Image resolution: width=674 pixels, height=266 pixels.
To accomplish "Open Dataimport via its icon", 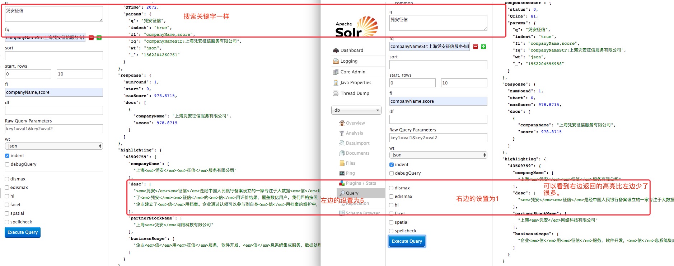I will pos(342,143).
